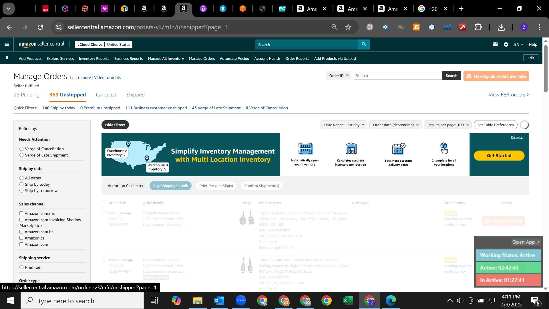The image size is (549, 309).
Task: Click the page vertical scrollbar
Action: tap(546, 69)
